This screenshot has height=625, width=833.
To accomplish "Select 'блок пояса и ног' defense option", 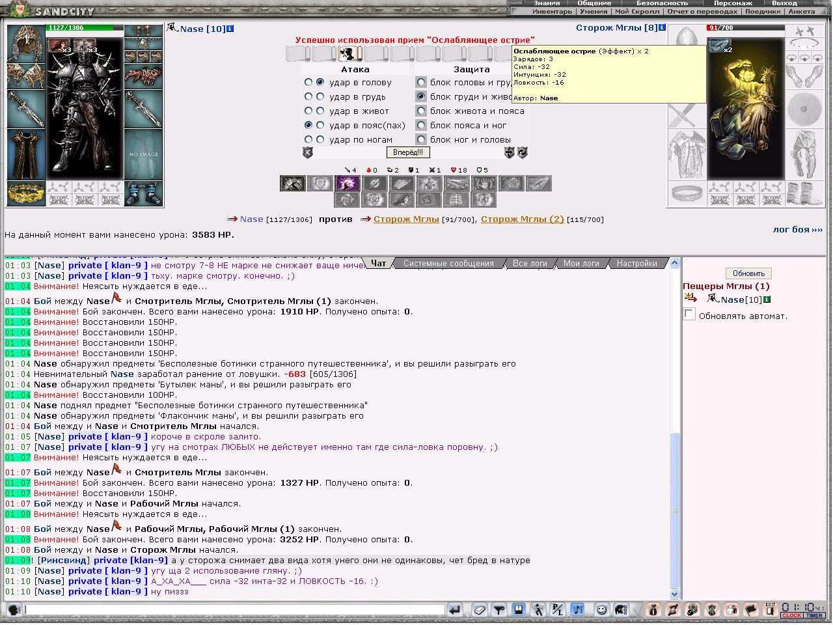I will (x=421, y=126).
